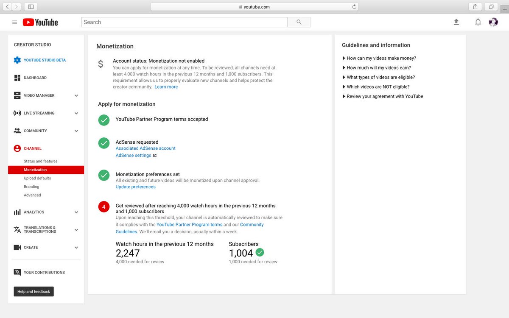Viewport: 509px width, 318px height.
Task: Expand Translations & Transcriptions chevron
Action: click(x=76, y=230)
